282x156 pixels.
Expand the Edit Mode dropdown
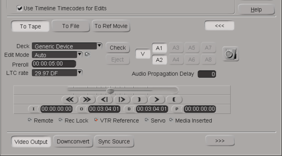pyautogui.click(x=79, y=55)
